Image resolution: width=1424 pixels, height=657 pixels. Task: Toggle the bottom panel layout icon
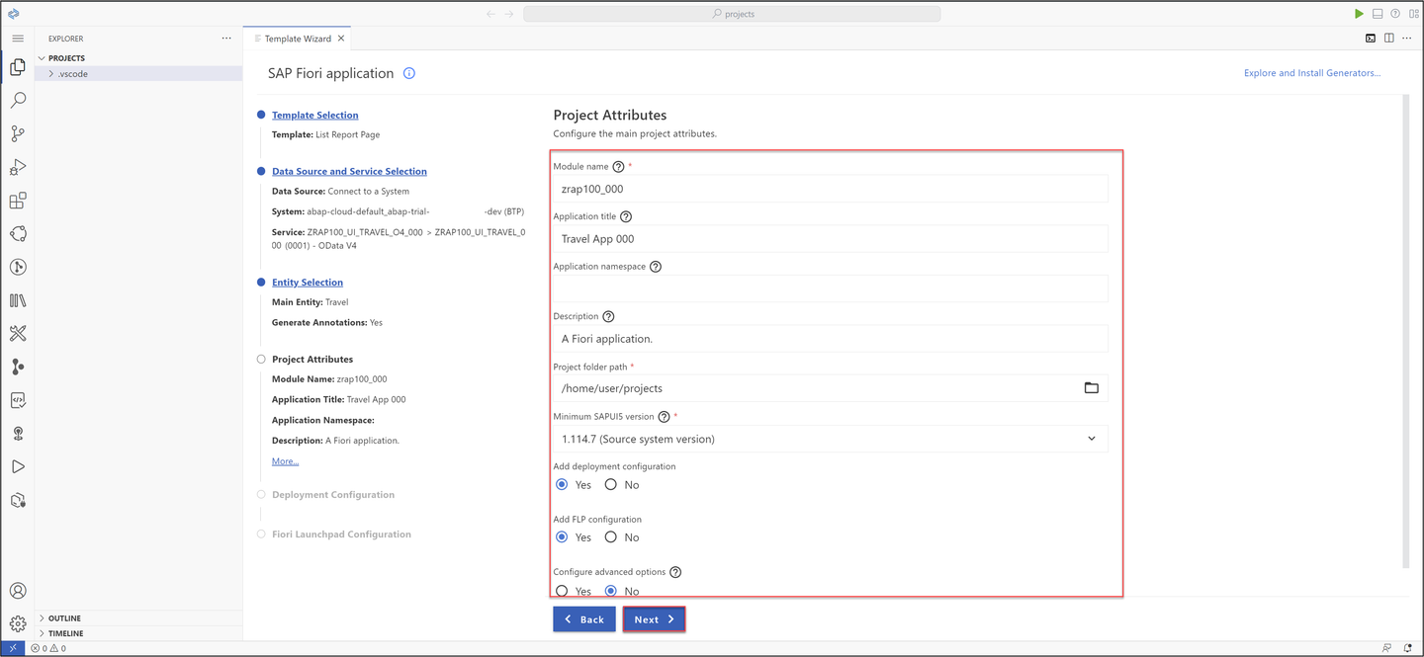1377,14
